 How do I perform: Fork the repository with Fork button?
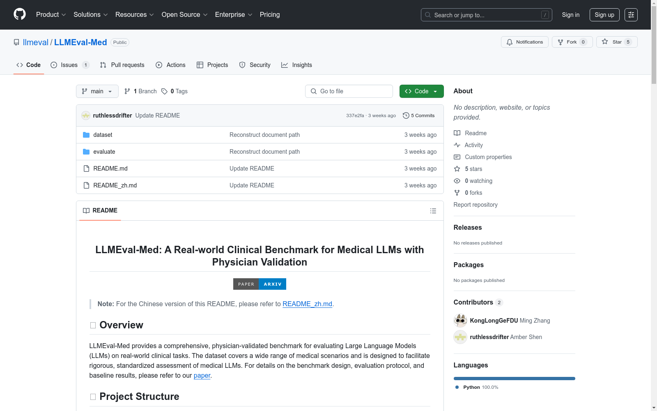572,42
